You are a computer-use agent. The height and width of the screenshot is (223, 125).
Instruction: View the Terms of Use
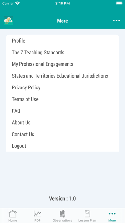(x=62, y=99)
